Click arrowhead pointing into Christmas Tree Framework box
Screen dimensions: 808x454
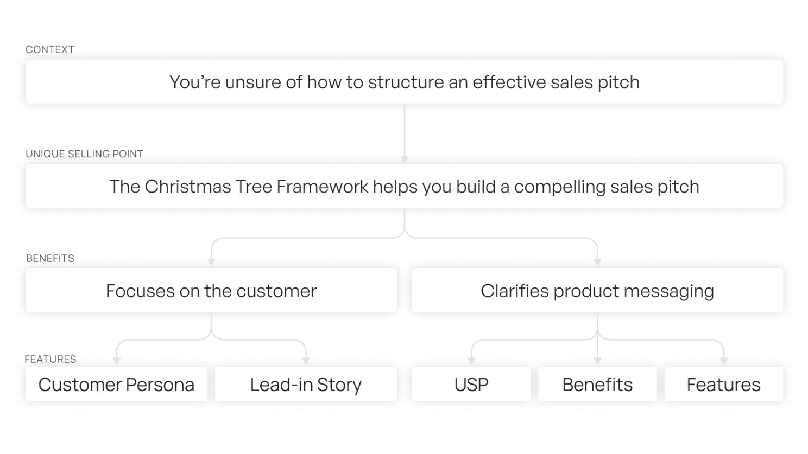point(405,160)
